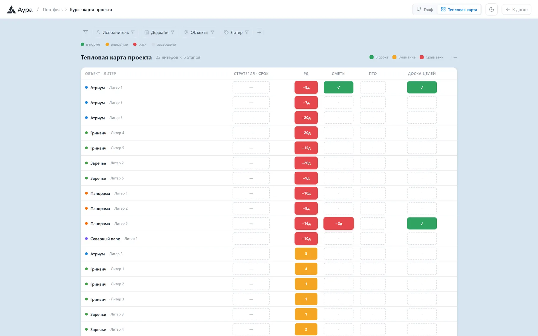This screenshot has width=538, height=336.
Task: Open the main filter funnel icon
Action: click(x=85, y=32)
